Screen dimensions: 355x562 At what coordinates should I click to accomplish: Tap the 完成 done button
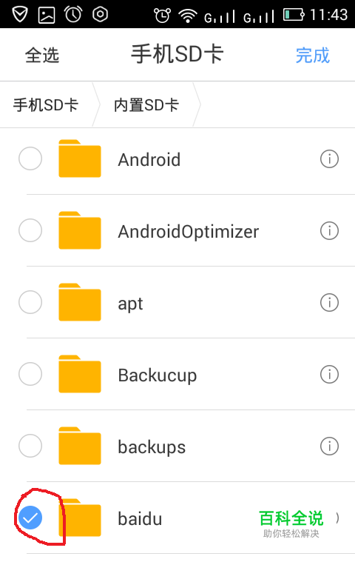pyautogui.click(x=312, y=56)
